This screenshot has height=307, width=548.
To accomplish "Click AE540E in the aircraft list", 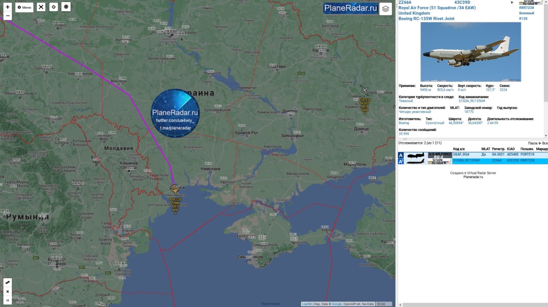I will pos(513,154).
